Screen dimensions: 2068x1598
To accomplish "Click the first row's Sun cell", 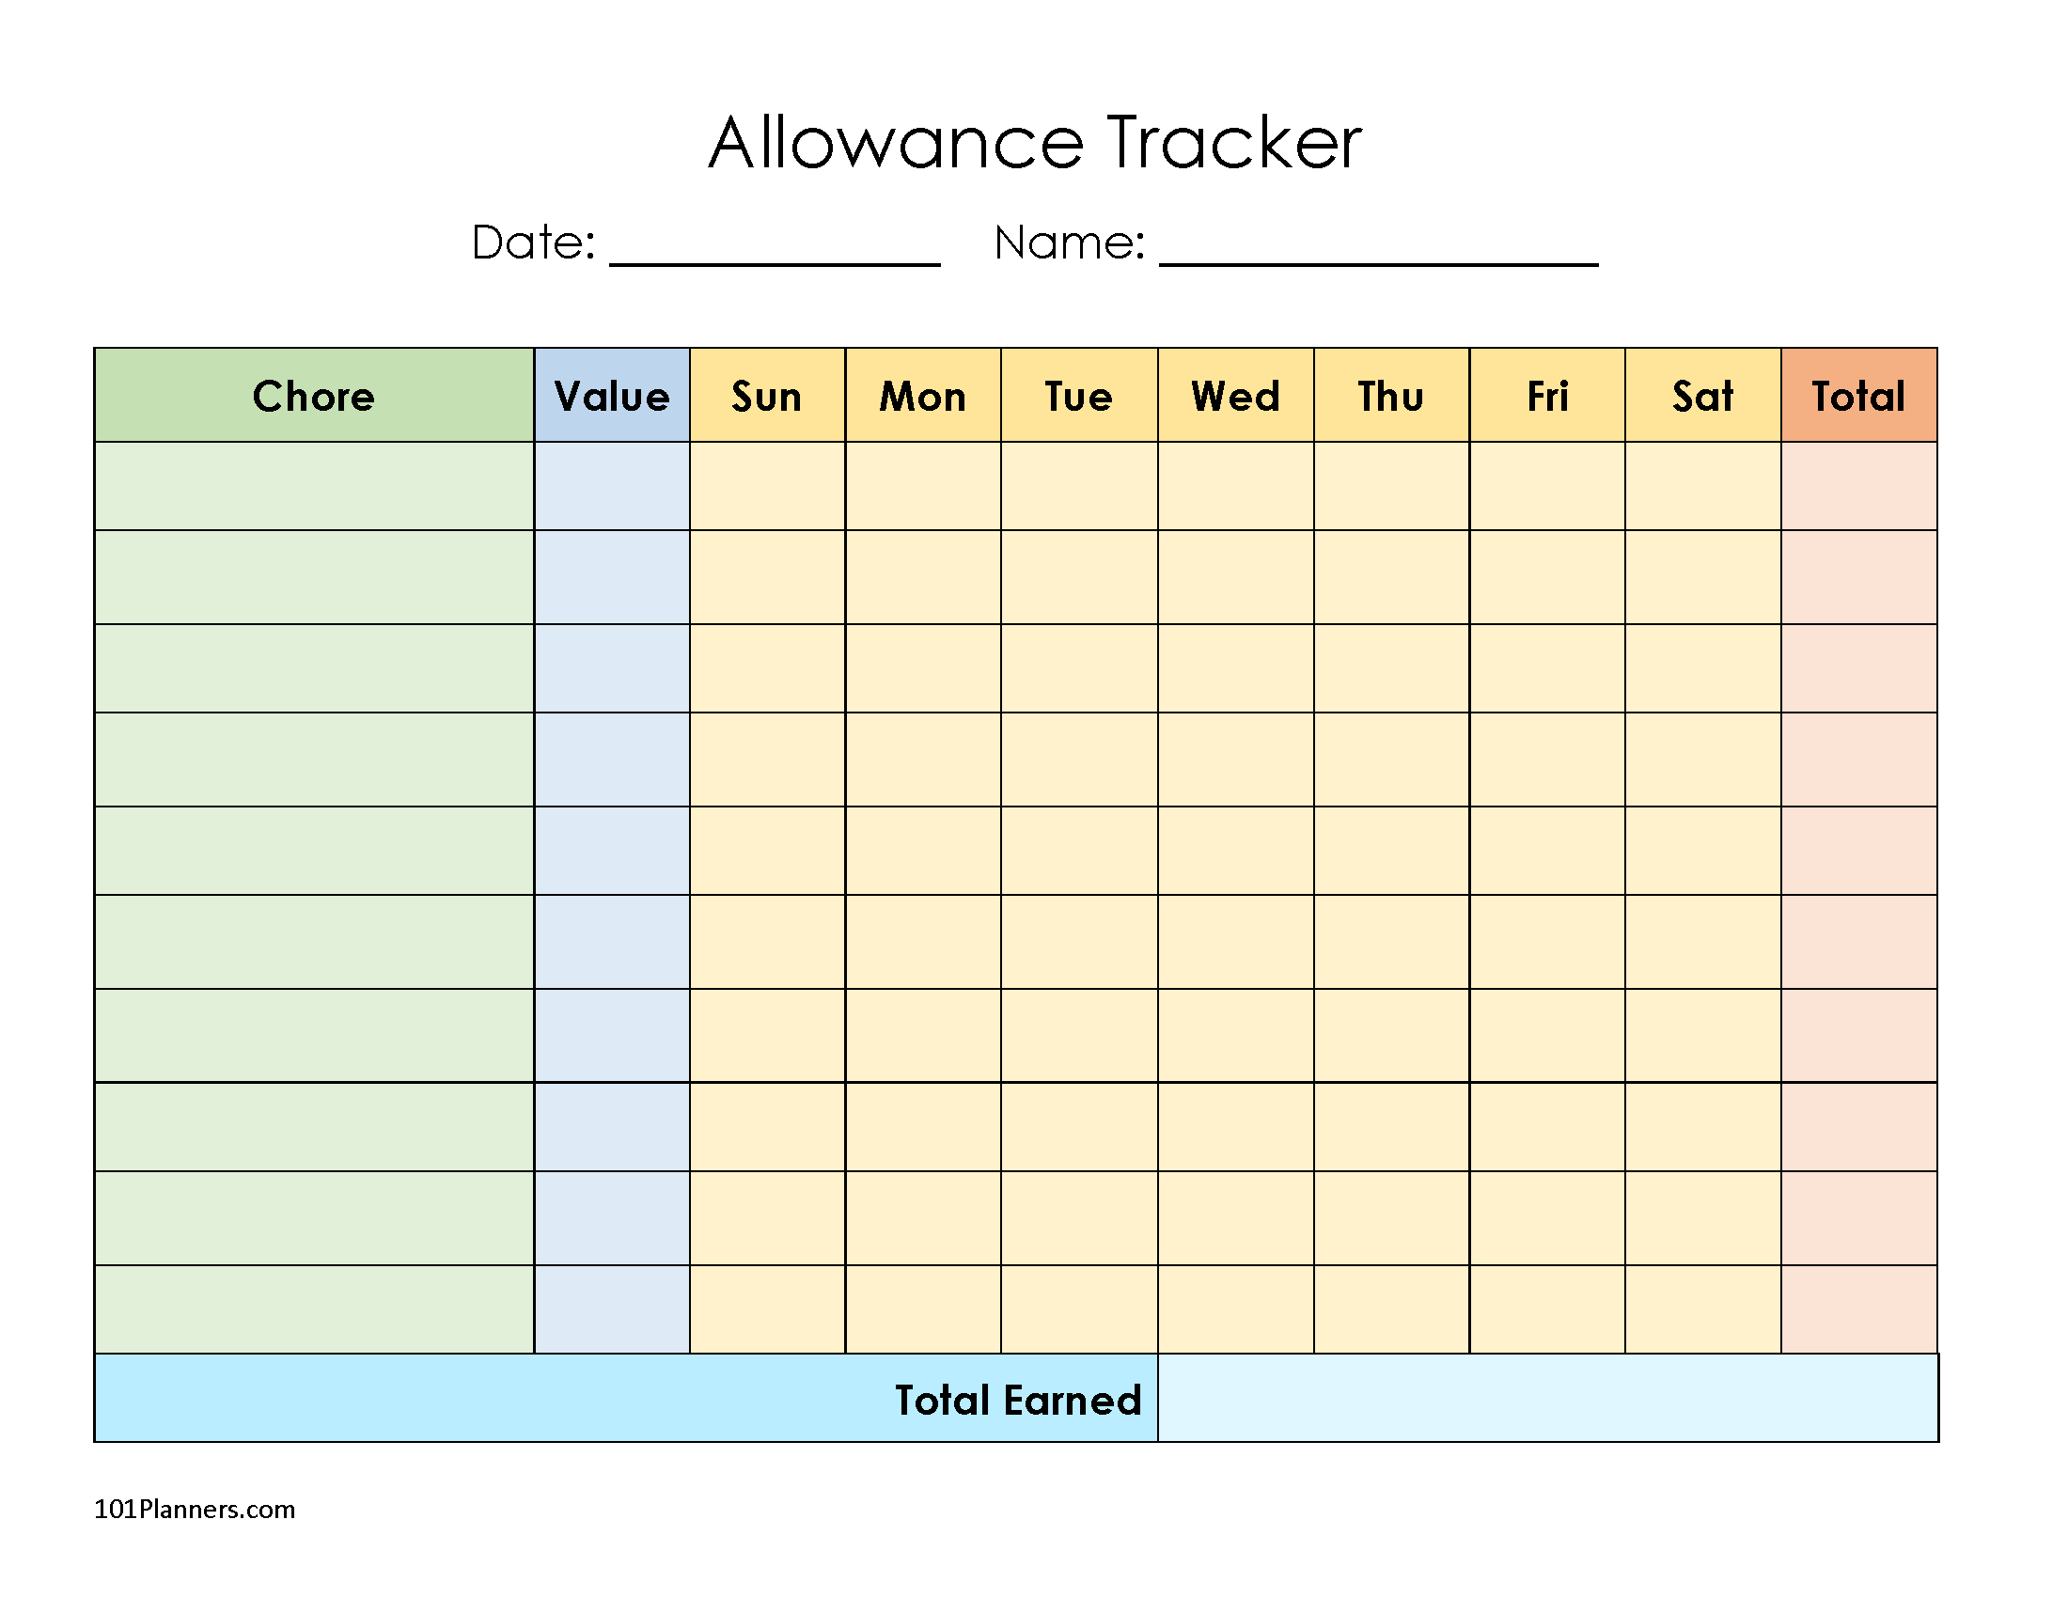I will 767,486.
